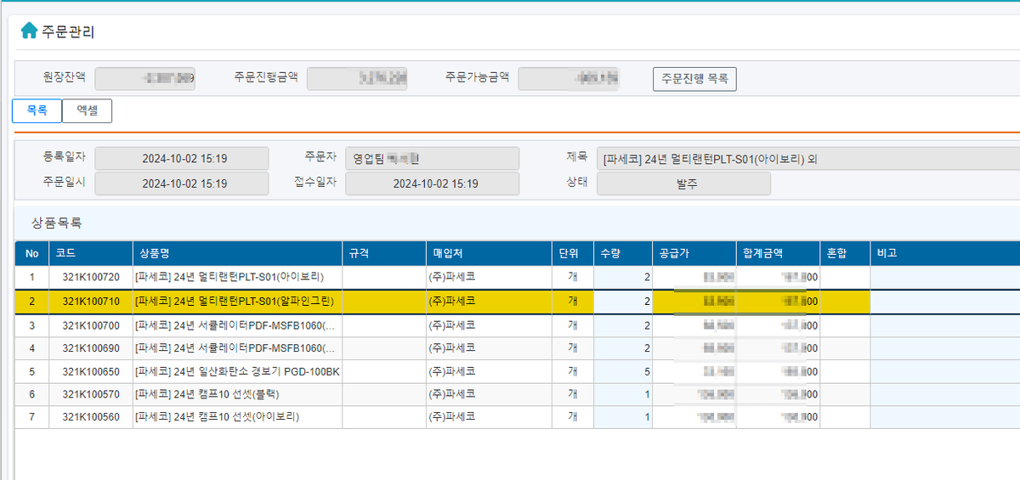This screenshot has height=480, width=1020.
Task: Click the 등록일자 date field
Action: 182,159
